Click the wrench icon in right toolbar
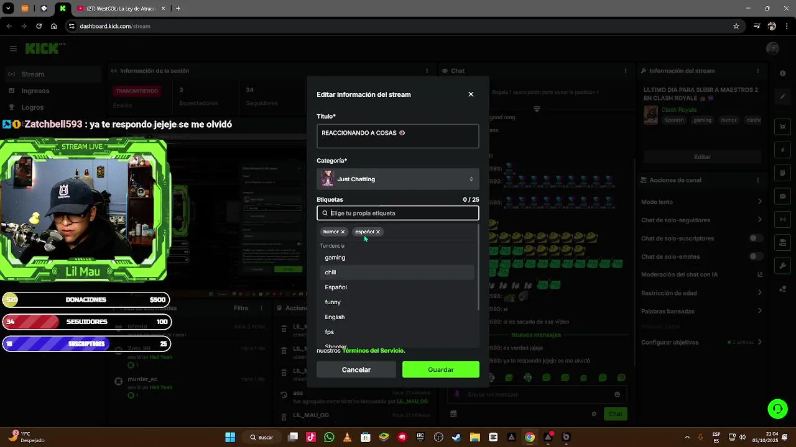This screenshot has width=796, height=447. [x=783, y=266]
